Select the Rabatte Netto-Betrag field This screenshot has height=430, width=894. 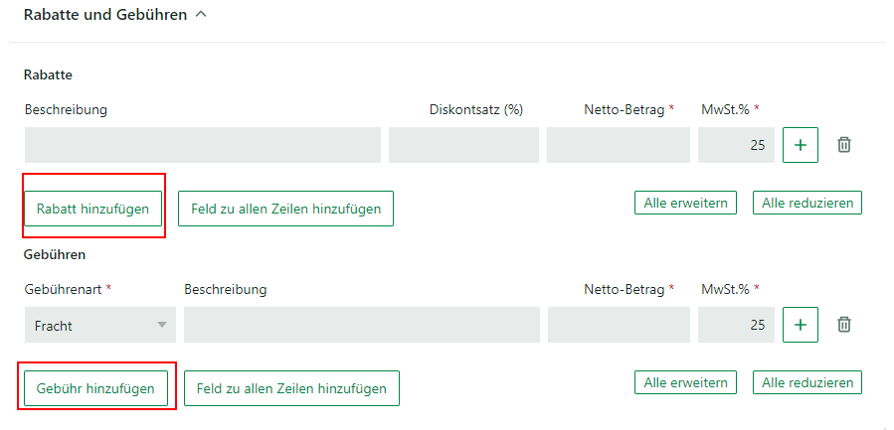coord(618,145)
